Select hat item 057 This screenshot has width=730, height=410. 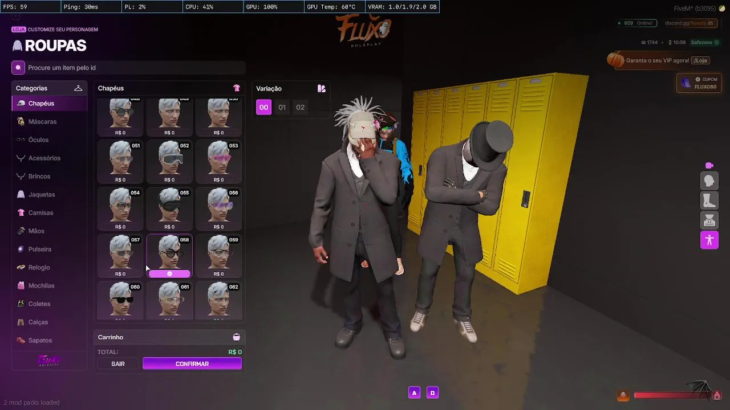tap(120, 256)
